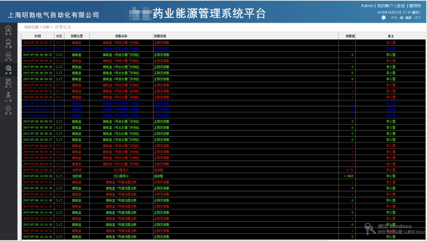This screenshot has width=427, height=241.
Task: Click 报警信息 in the breadcrumb path
Action: [x=63, y=27]
